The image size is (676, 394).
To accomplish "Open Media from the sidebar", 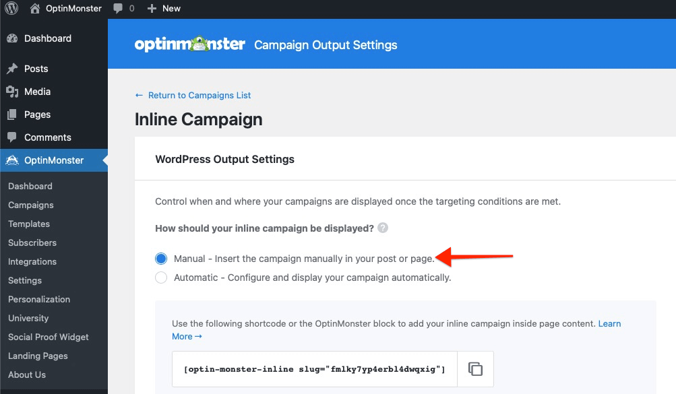I will point(38,91).
